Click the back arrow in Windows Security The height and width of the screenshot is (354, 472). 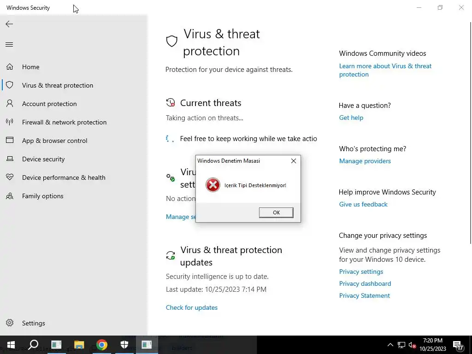pyautogui.click(x=9, y=24)
